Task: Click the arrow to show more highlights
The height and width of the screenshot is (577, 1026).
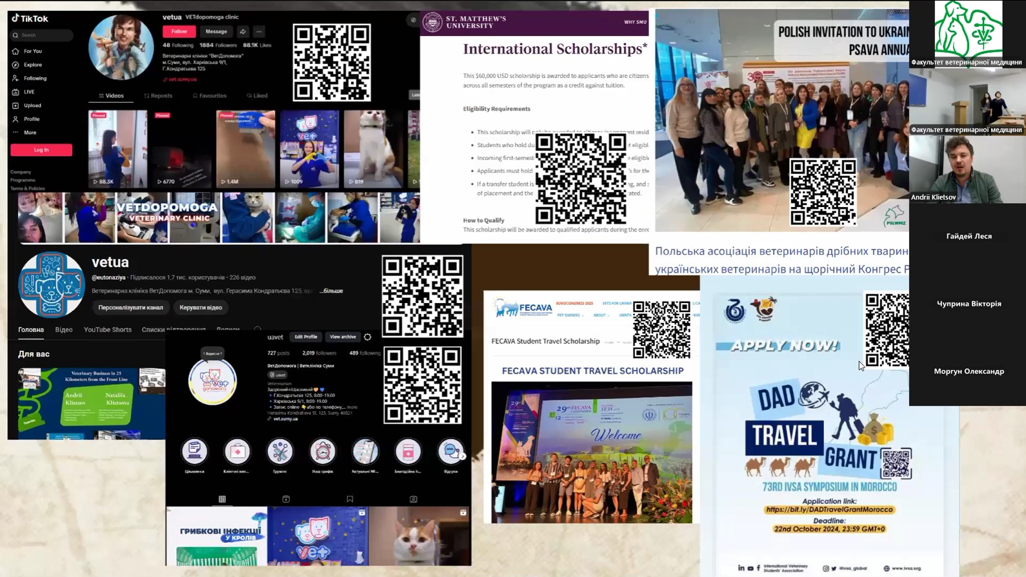Action: click(463, 456)
